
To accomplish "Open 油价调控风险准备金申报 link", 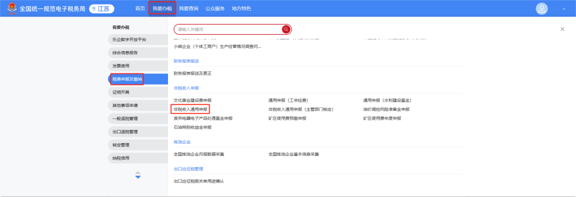I will point(386,109).
